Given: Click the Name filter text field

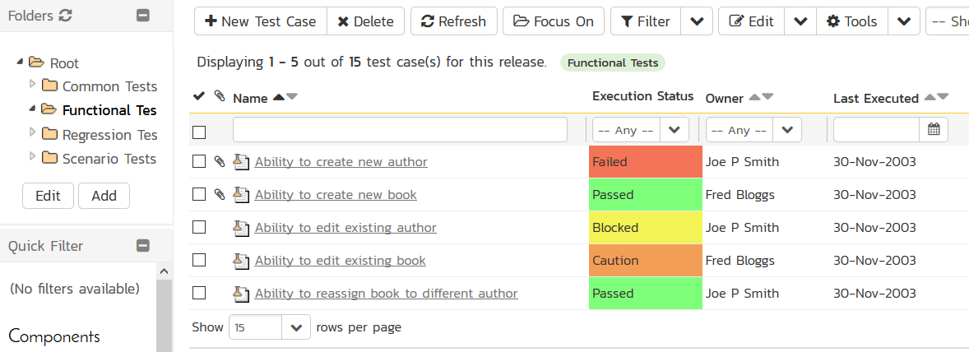Looking at the screenshot, I should pyautogui.click(x=400, y=130).
